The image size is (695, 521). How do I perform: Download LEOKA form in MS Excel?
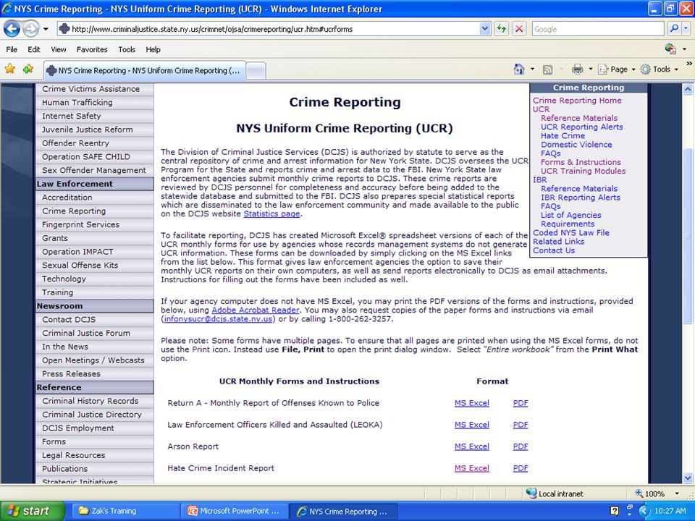[471, 425]
